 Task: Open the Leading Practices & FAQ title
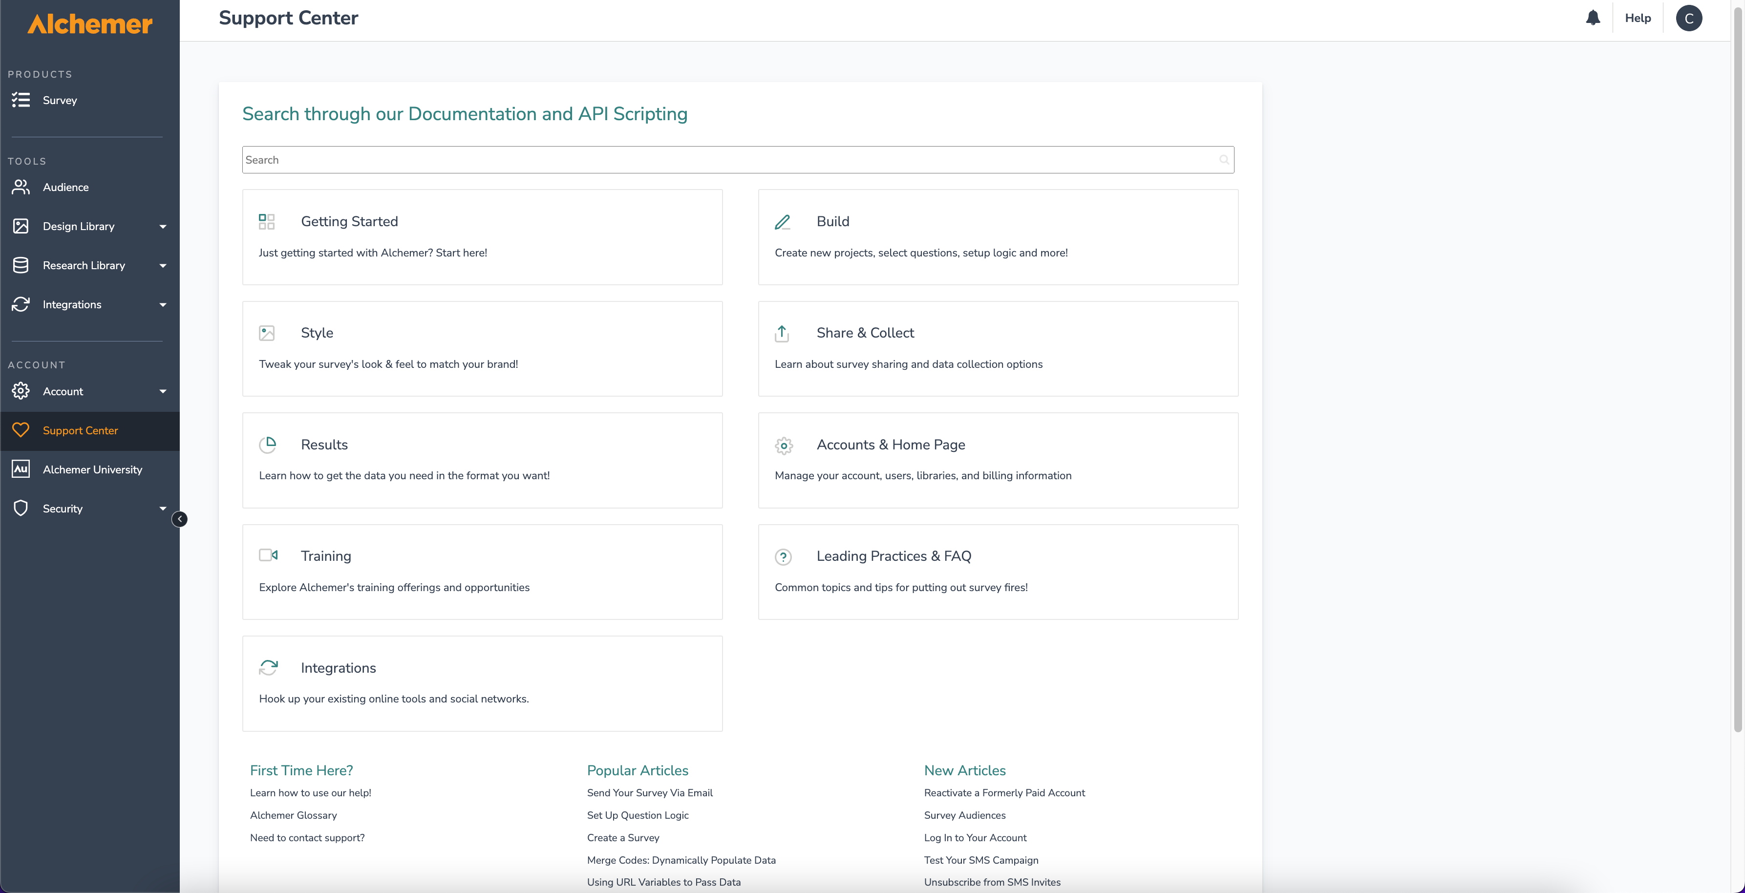pyautogui.click(x=894, y=556)
